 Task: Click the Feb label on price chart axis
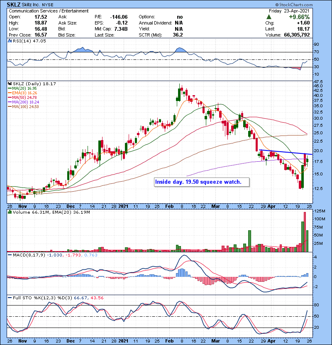coord(169,206)
